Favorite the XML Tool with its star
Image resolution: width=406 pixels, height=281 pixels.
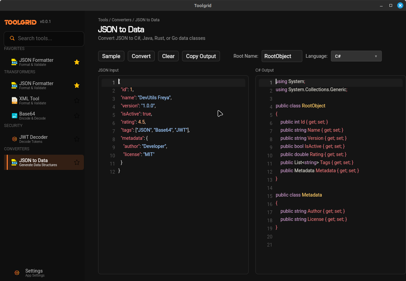coord(77,100)
